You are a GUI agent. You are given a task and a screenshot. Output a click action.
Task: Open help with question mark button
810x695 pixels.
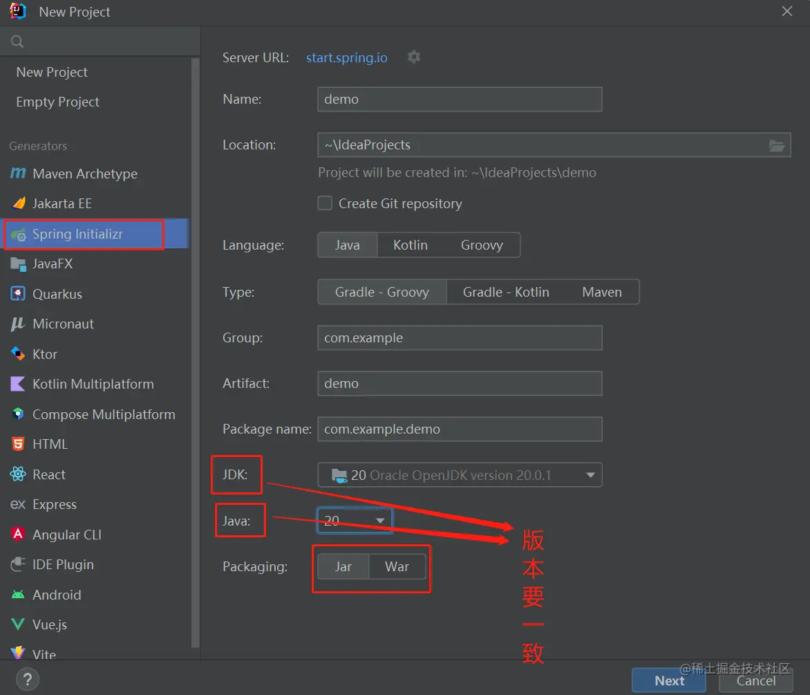(x=28, y=679)
